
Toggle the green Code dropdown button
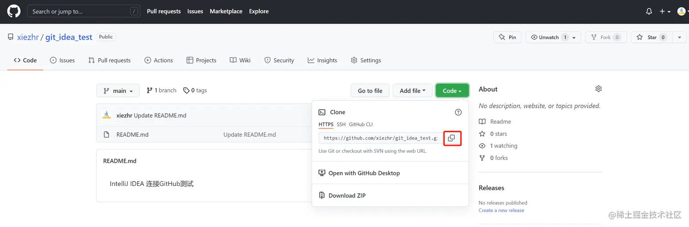[452, 91]
